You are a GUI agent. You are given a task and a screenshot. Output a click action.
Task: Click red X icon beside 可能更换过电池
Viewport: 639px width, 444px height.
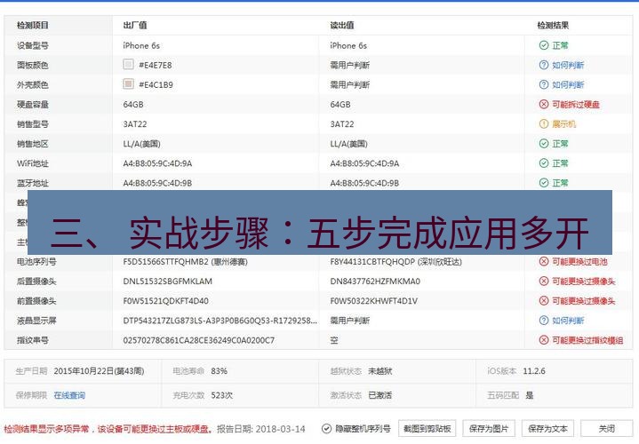(x=544, y=261)
